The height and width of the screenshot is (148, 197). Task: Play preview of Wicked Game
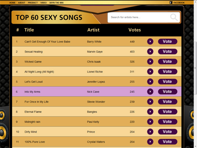[x=150, y=62]
